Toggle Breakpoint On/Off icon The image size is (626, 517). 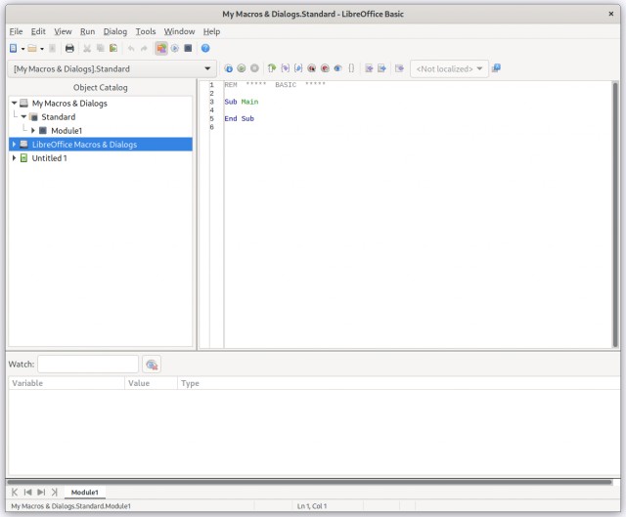(311, 68)
